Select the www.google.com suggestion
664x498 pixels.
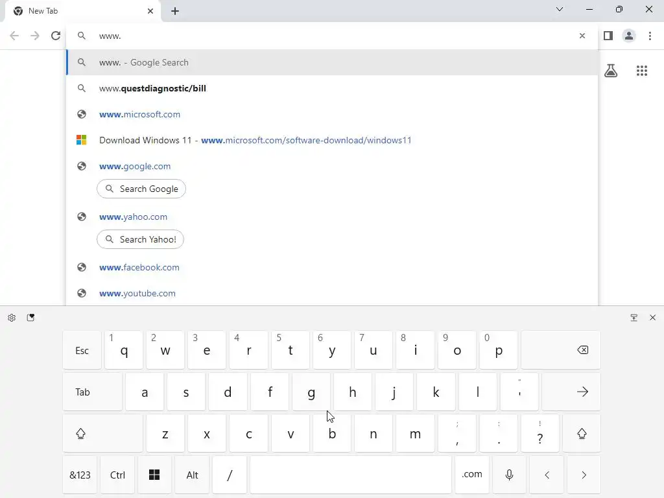point(333,166)
